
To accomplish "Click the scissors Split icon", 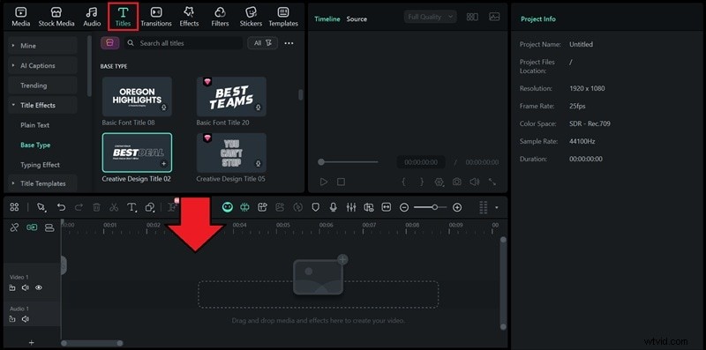I will tap(114, 207).
